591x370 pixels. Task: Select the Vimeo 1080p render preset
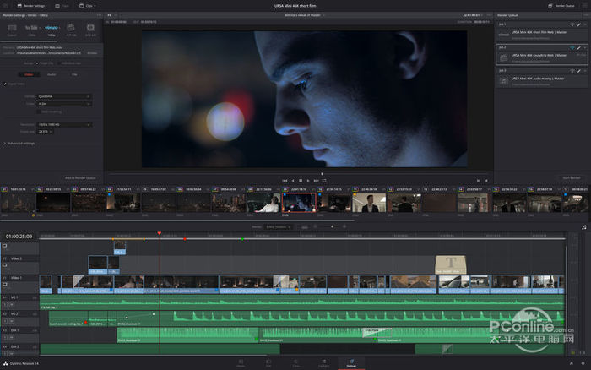tap(52, 29)
